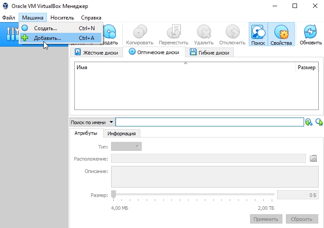Click the VirtualBox icon in title bar
The image size is (324, 228).
[x=5, y=6]
